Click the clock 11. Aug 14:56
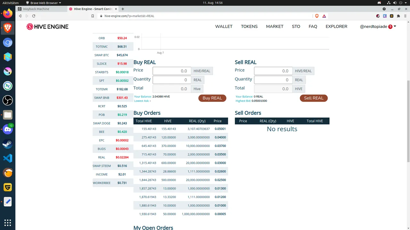The height and width of the screenshot is (230, 410). coord(213,3)
